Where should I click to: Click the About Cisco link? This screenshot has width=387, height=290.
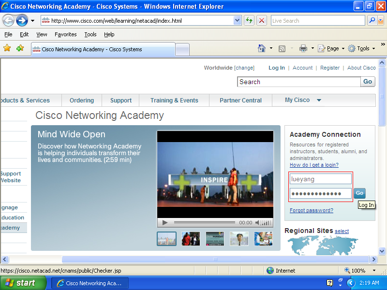[361, 68]
